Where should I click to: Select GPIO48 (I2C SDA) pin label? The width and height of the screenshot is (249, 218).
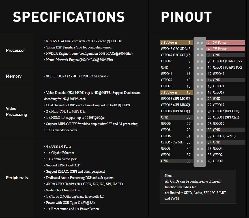[174, 49]
